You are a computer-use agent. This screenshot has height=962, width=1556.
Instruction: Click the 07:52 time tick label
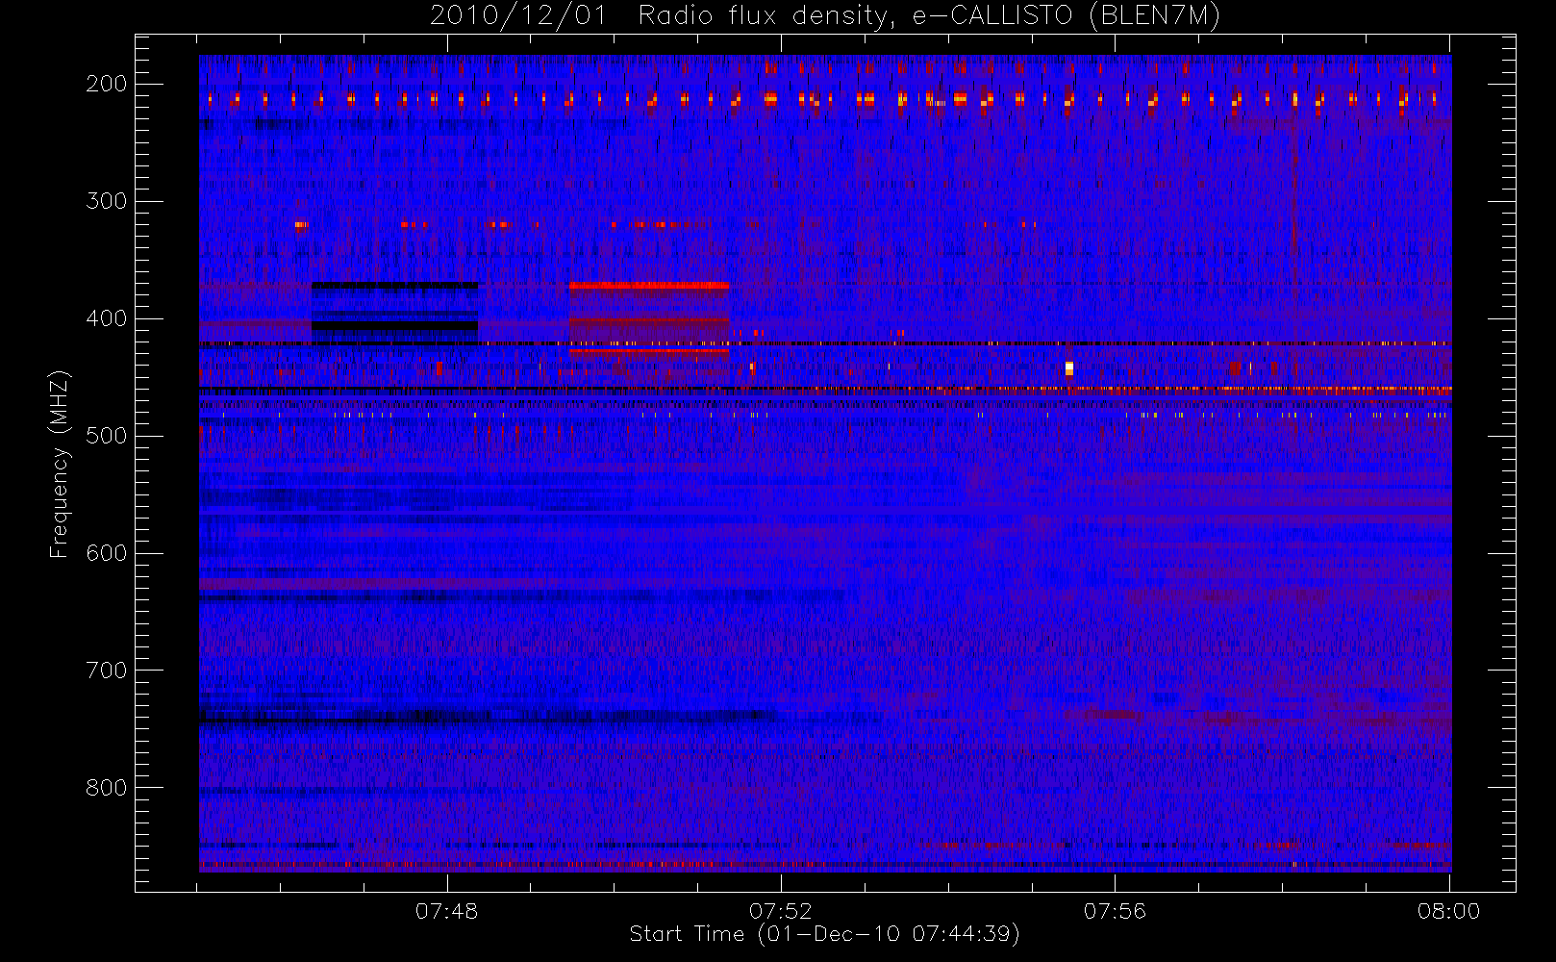(781, 911)
